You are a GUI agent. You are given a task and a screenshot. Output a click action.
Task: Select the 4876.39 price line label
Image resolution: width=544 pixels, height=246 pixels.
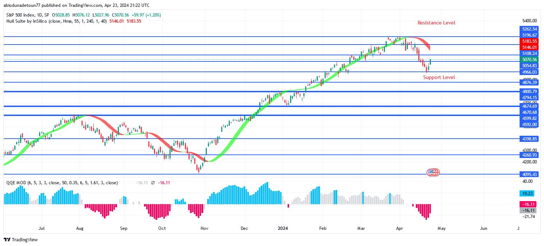click(530, 82)
